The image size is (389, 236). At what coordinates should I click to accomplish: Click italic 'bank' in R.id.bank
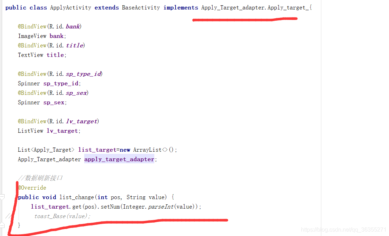click(x=73, y=27)
